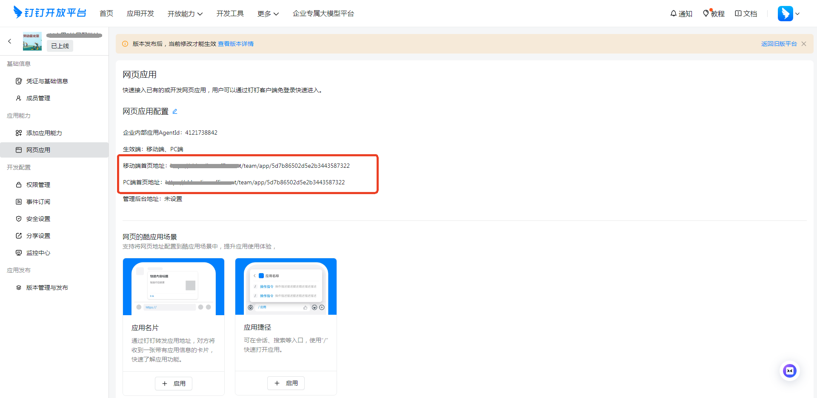Click 返回旧版平台 link
The height and width of the screenshot is (398, 817).
point(779,44)
